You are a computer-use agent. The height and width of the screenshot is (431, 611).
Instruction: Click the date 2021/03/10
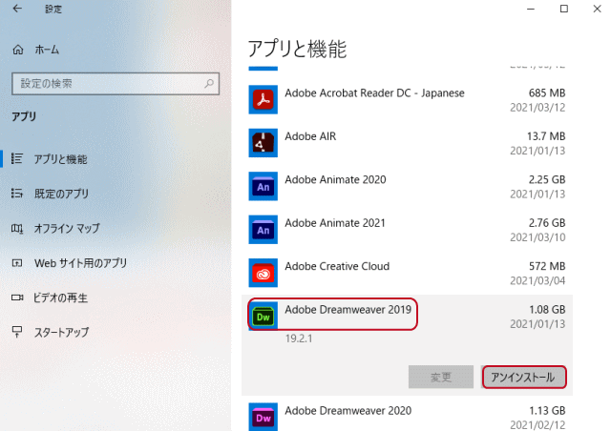coord(537,237)
